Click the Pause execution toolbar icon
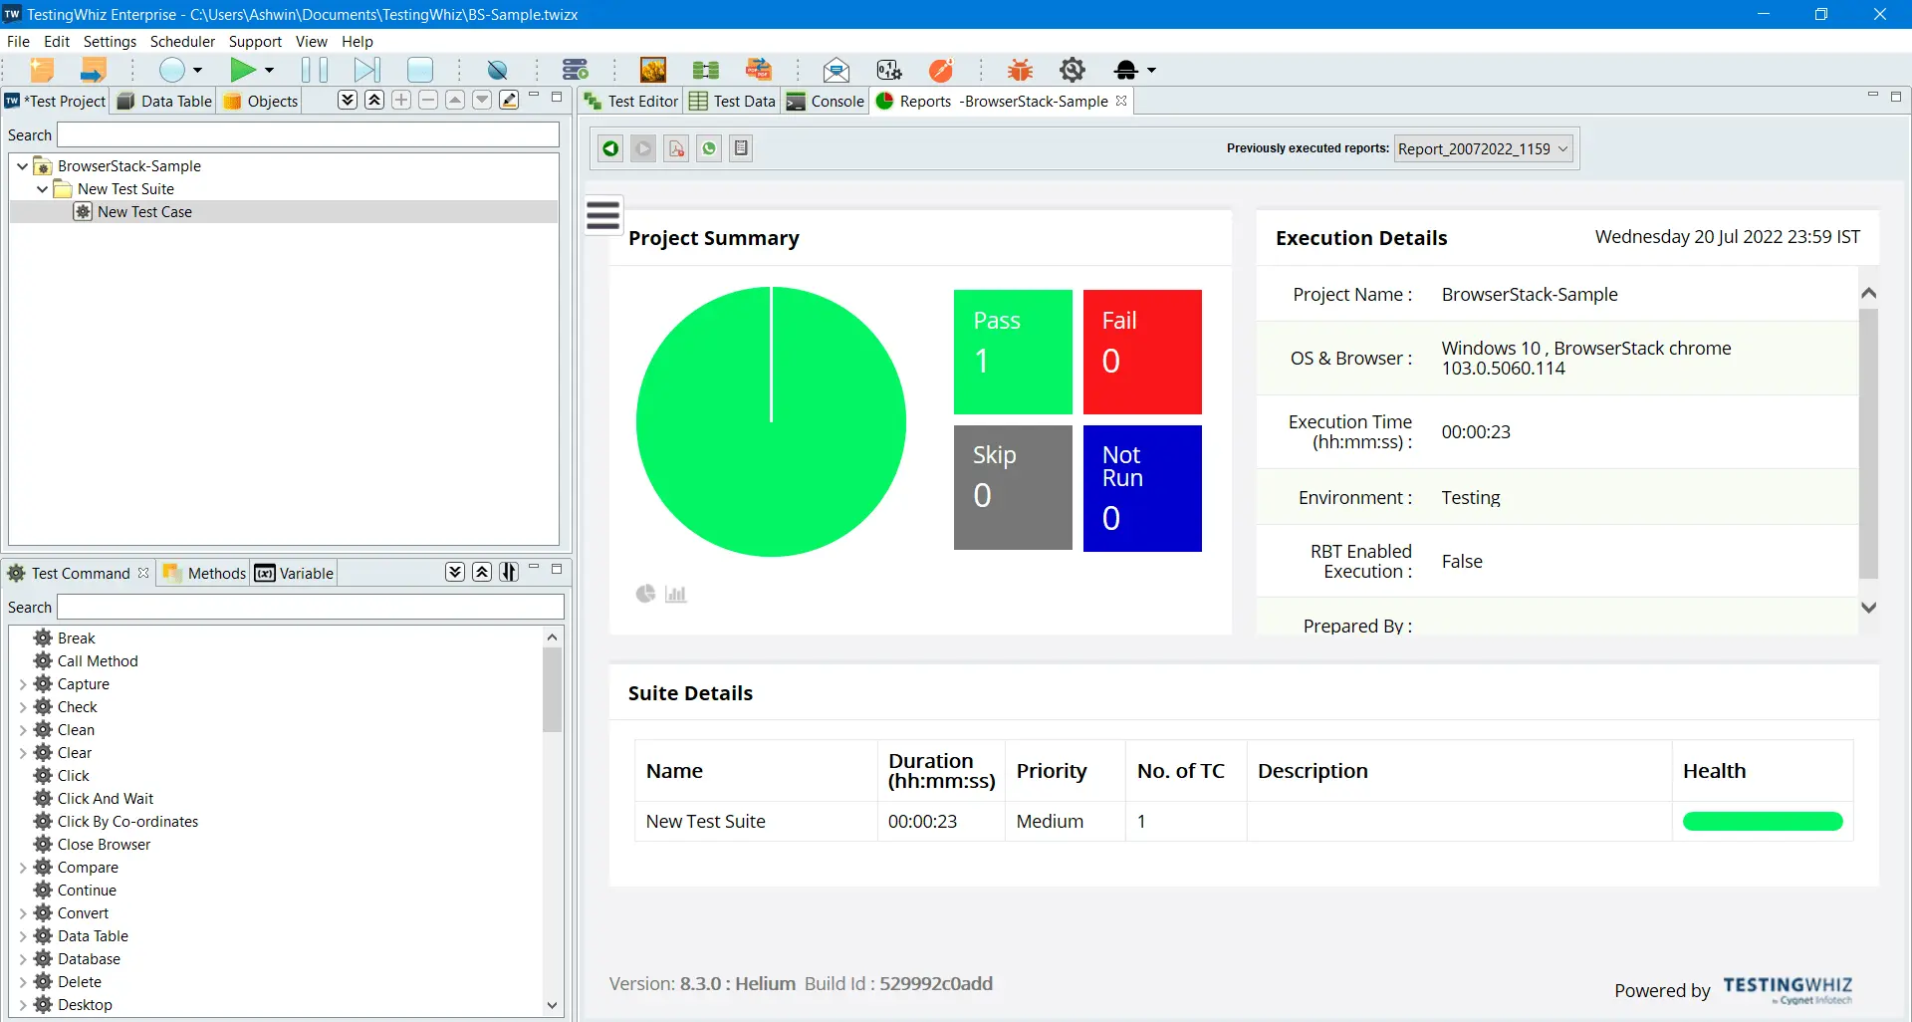 pos(314,70)
